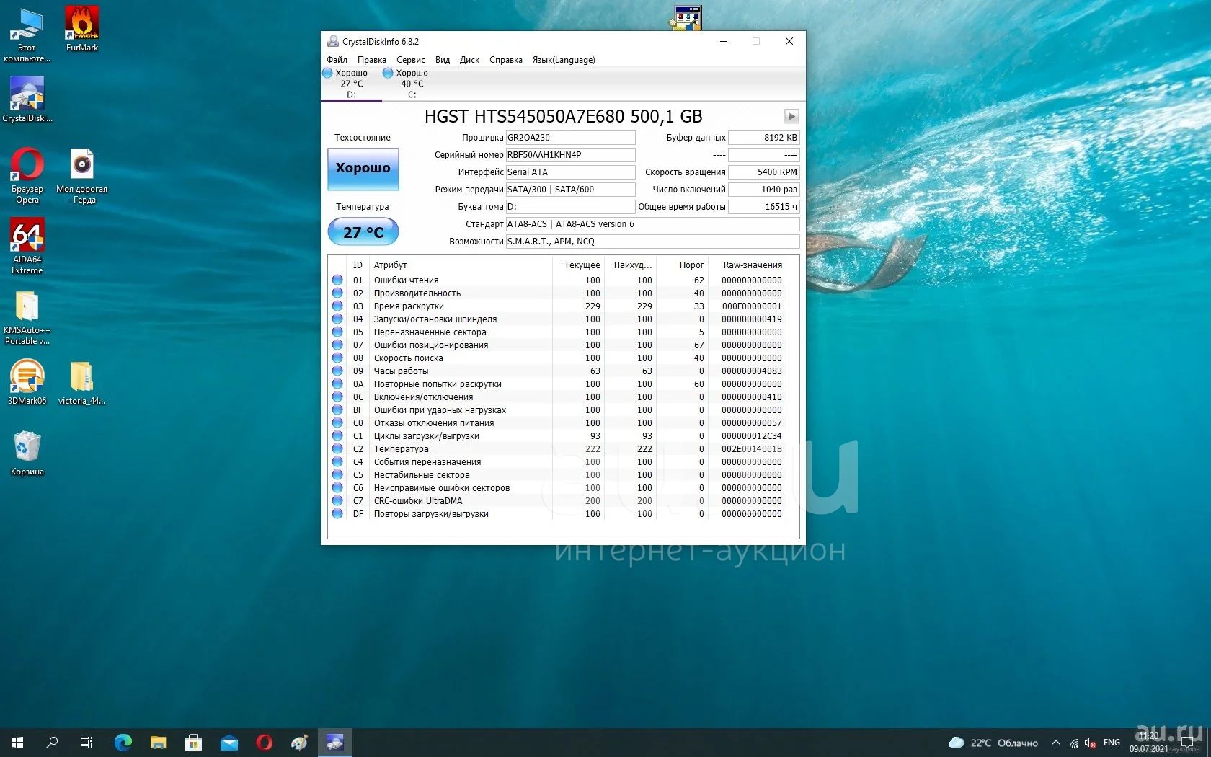The width and height of the screenshot is (1211, 757).
Task: Select the Отказы отключения питания row
Action: 558,423
